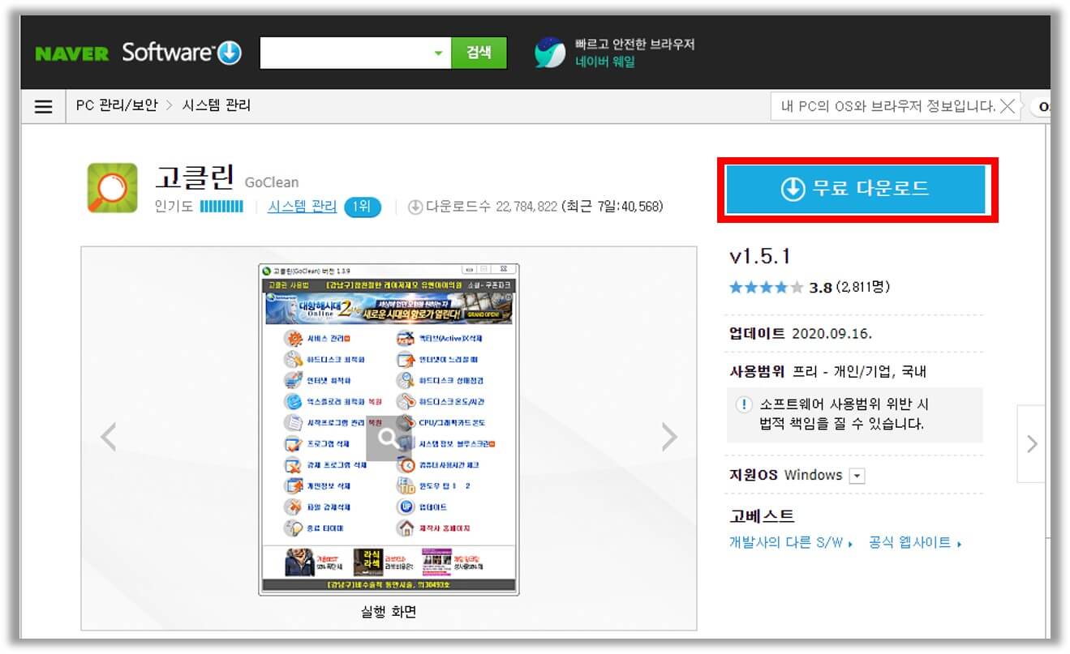Click the 무료 다운로드 button
1070x654 pixels.
(856, 190)
